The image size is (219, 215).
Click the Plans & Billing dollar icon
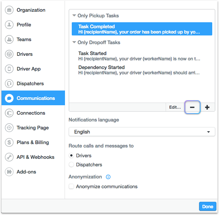(x=9, y=142)
